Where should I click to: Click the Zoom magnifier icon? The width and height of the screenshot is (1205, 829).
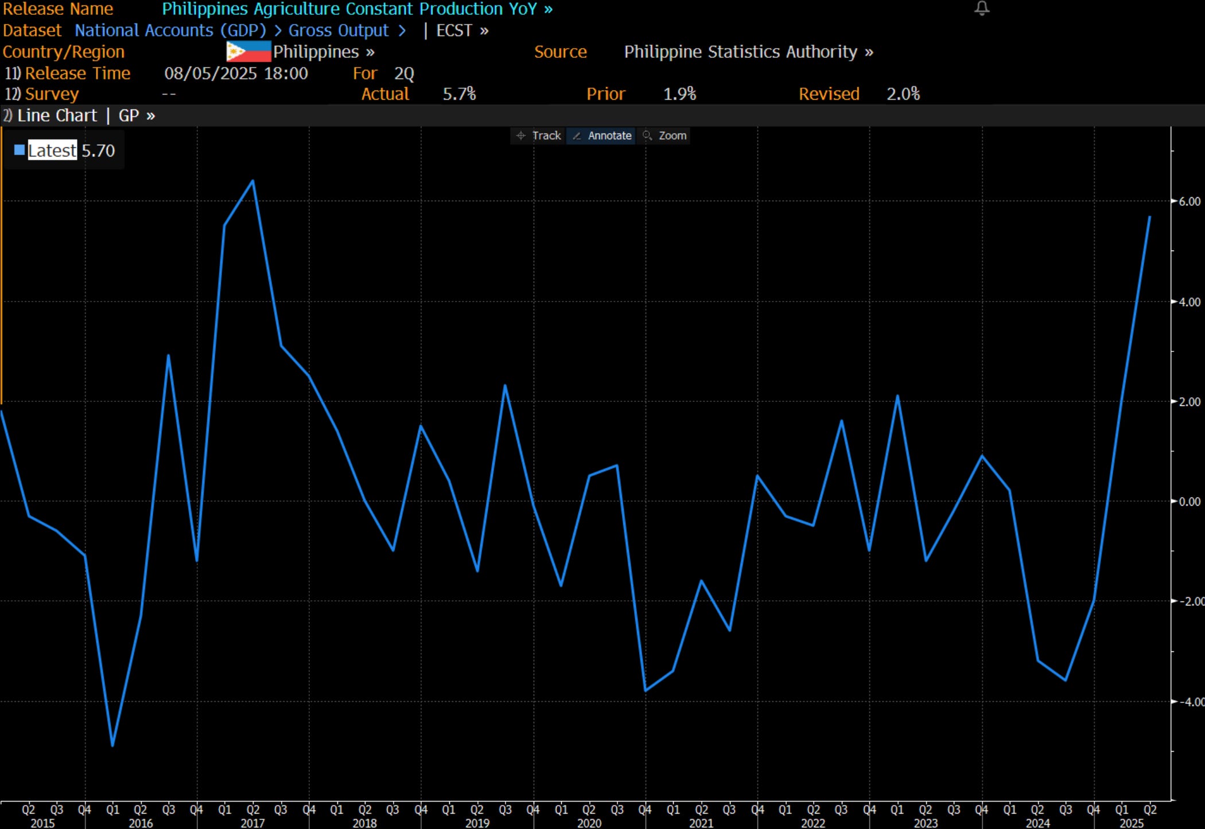click(647, 136)
